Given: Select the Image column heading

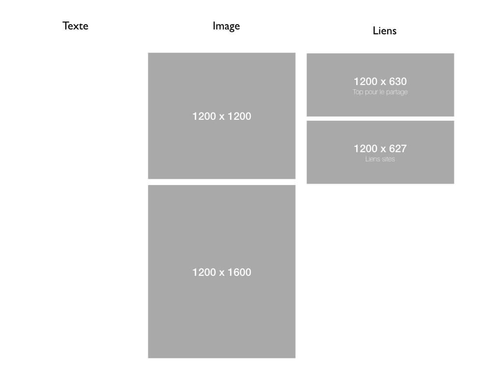Looking at the screenshot, I should 226,26.
